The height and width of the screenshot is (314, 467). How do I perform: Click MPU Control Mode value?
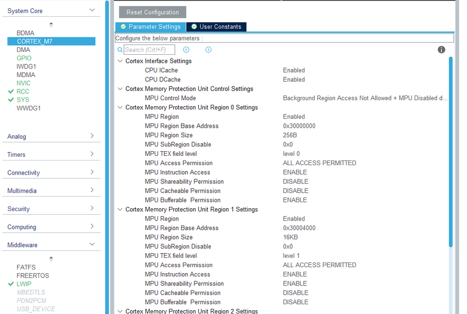click(365, 98)
